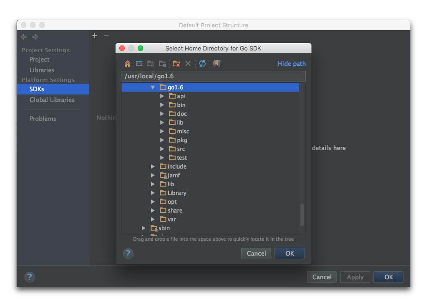Click the delete X icon in toolbar
This screenshot has height=307, width=427.
point(188,63)
